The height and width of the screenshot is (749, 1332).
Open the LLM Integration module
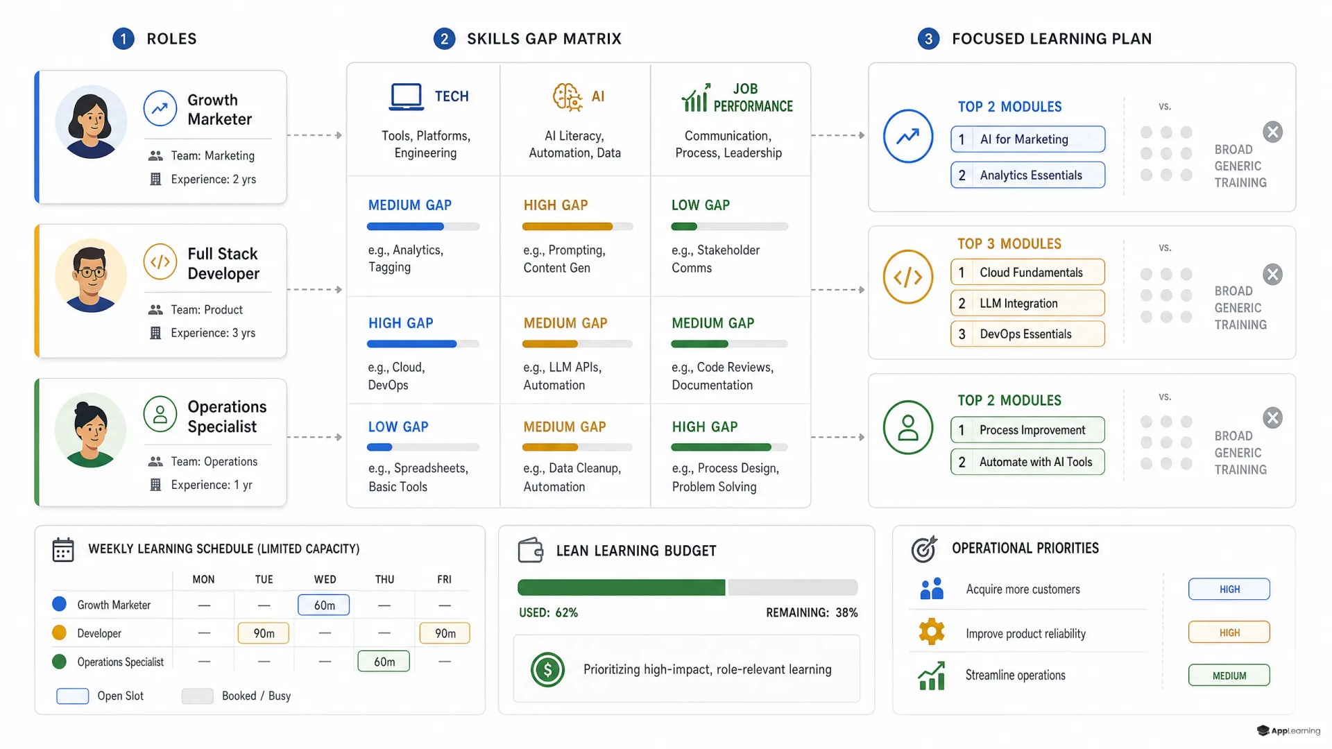coord(1027,303)
